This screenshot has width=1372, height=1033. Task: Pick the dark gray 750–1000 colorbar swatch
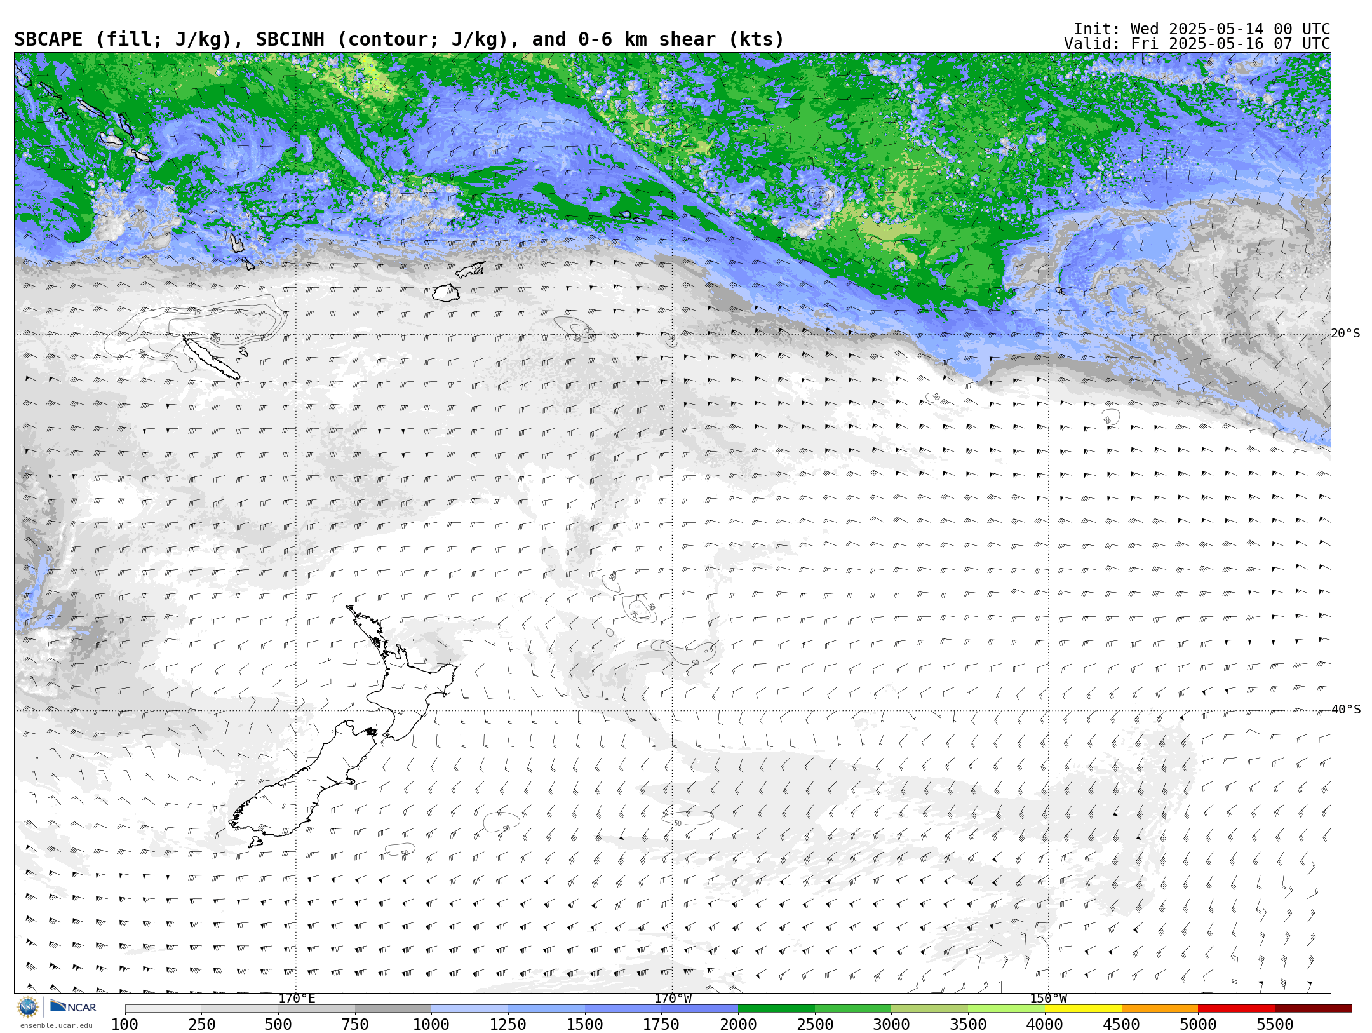[393, 1009]
